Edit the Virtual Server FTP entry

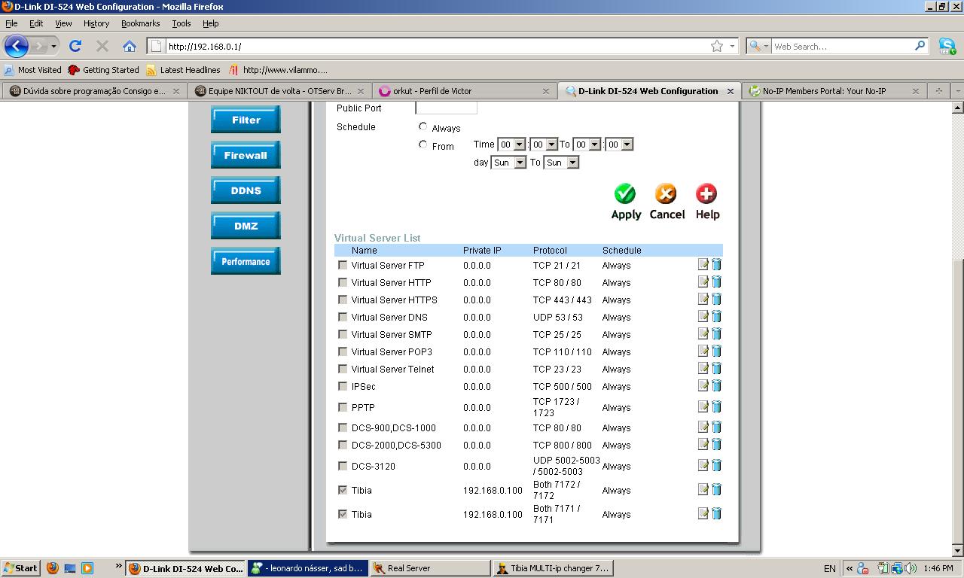(703, 264)
